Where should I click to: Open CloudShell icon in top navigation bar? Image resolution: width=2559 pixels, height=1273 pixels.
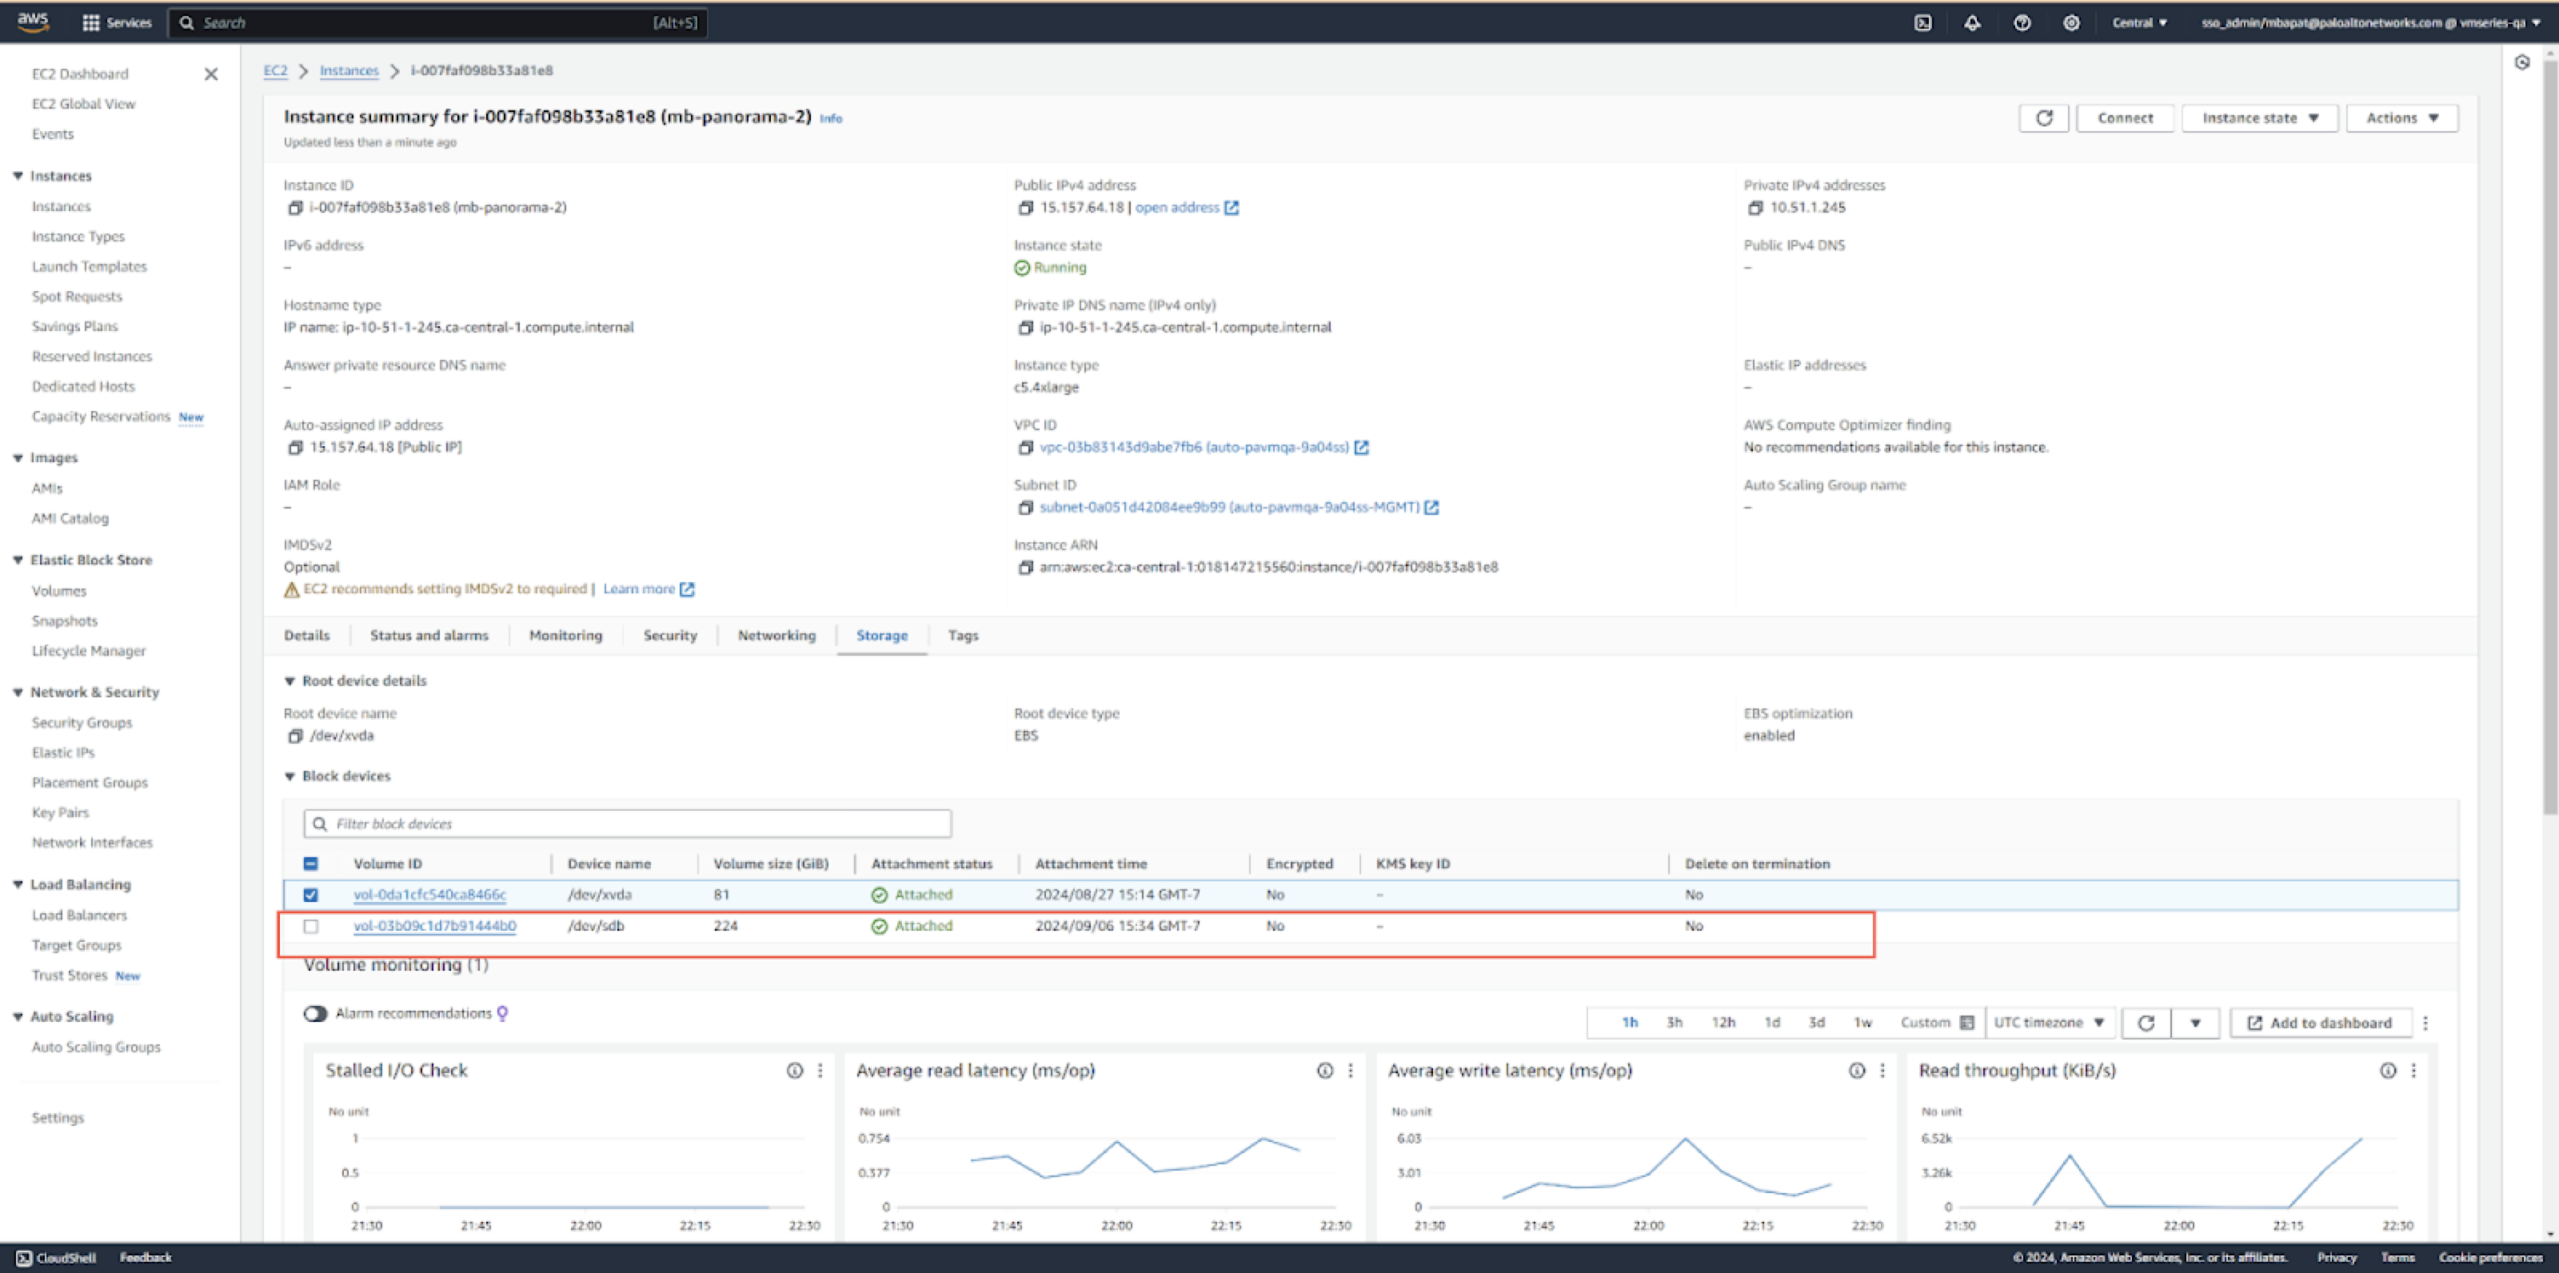[x=1922, y=22]
